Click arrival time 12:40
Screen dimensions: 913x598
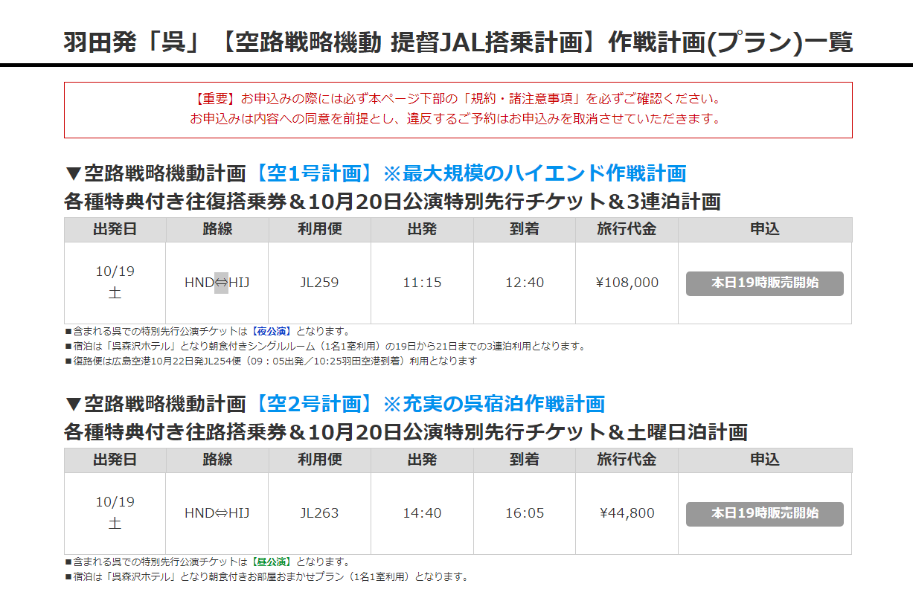(525, 283)
